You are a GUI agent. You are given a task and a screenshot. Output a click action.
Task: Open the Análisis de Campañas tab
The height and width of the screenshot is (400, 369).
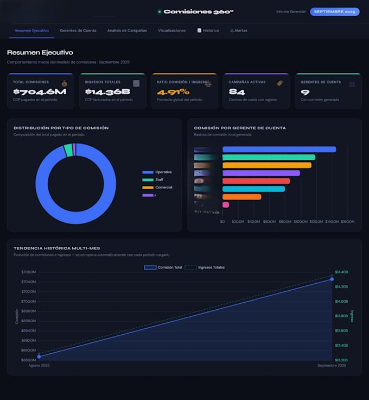pos(127,30)
